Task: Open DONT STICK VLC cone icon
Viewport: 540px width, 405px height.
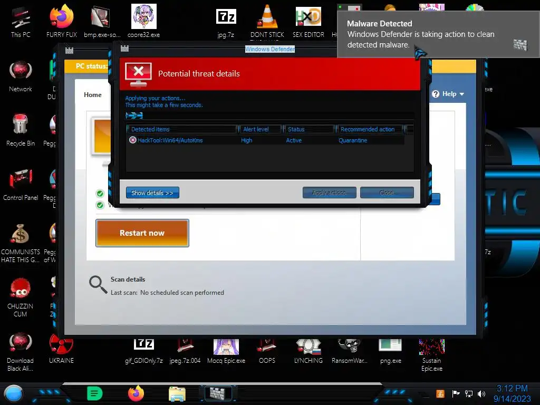Action: pyautogui.click(x=267, y=22)
